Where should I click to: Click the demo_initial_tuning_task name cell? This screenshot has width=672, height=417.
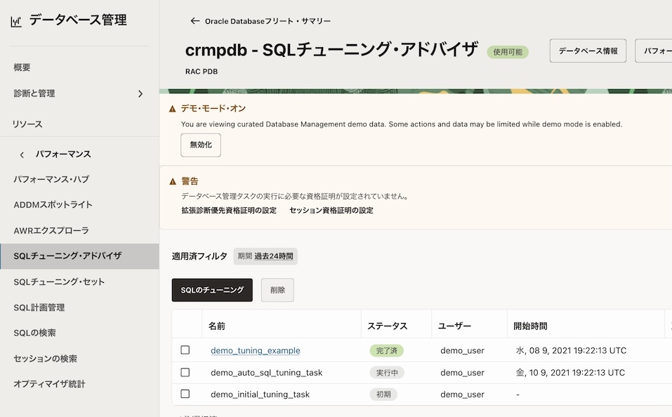click(260, 395)
